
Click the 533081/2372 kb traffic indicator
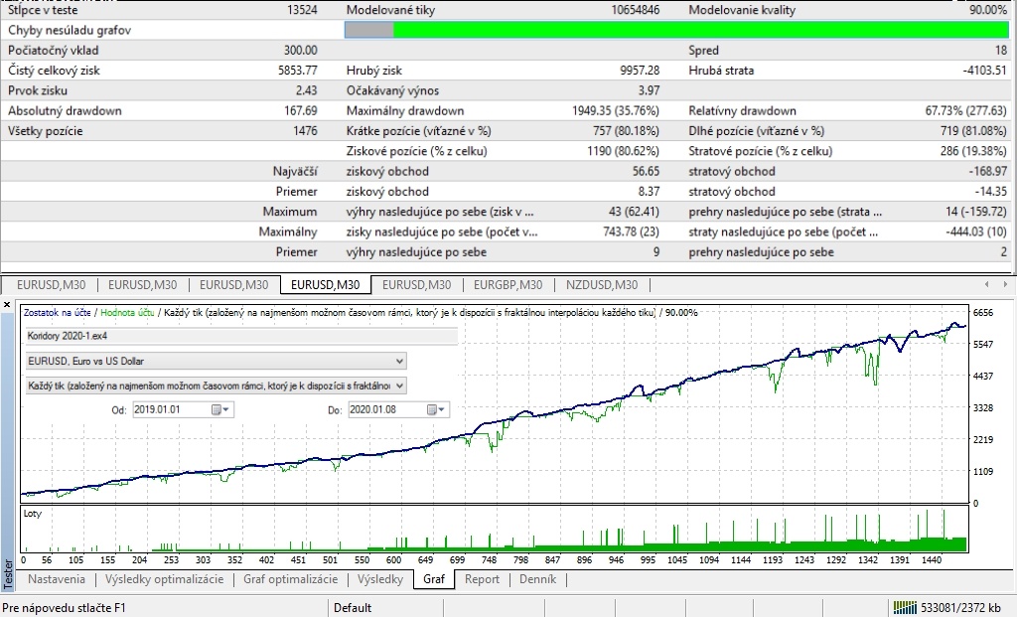click(x=960, y=608)
